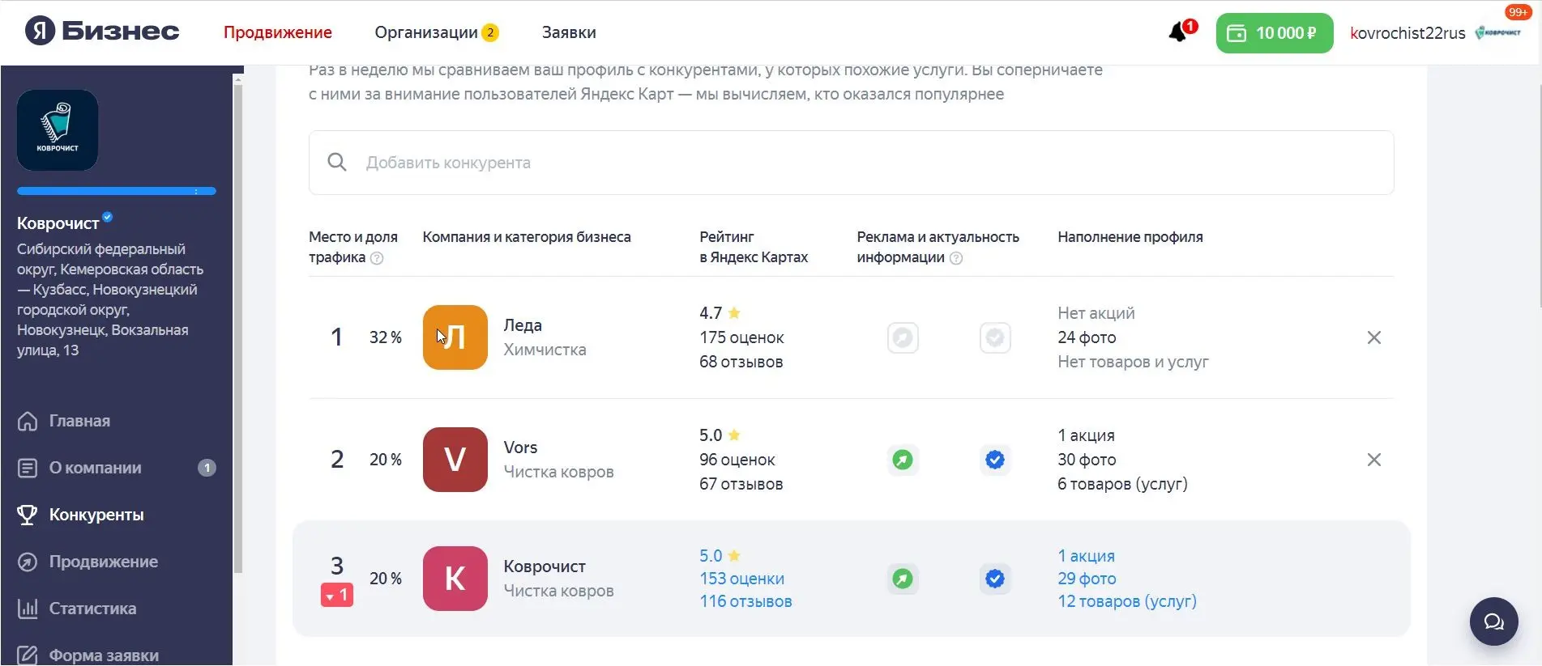Click 175 оценок text in Леда row

741,337
